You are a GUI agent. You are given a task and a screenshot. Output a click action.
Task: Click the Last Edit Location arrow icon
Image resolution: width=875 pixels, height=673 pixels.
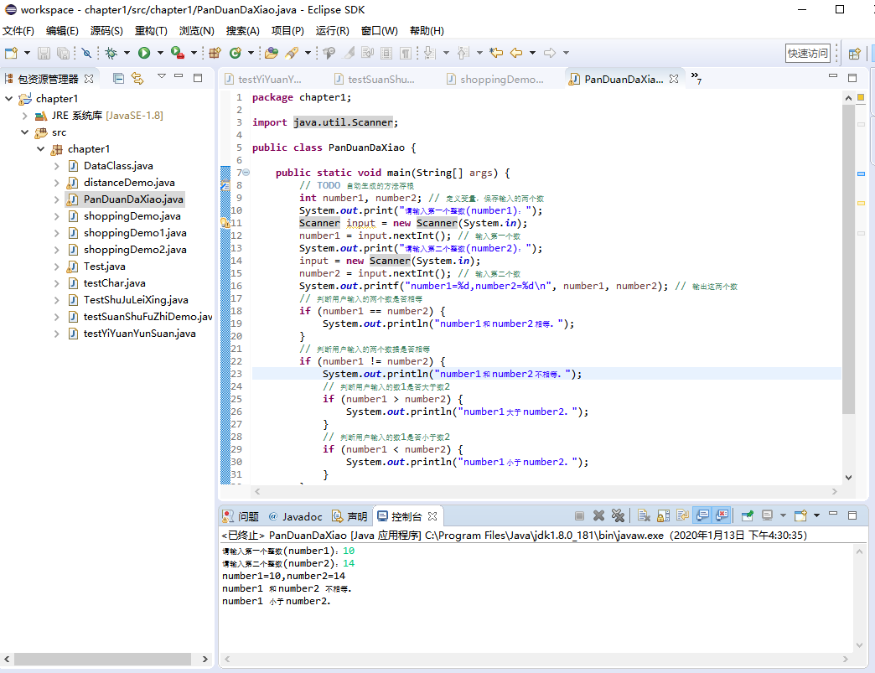496,53
